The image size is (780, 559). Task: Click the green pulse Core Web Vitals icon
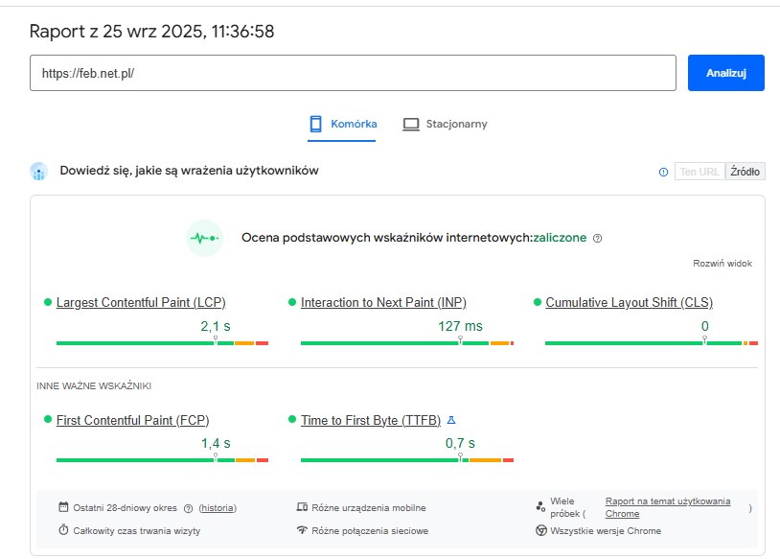[203, 238]
